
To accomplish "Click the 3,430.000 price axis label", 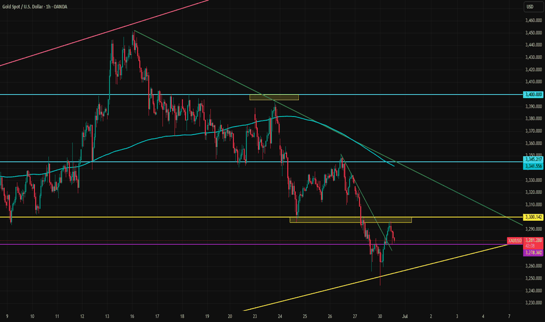I will coord(533,57).
